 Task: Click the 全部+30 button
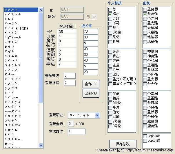point(91,84)
